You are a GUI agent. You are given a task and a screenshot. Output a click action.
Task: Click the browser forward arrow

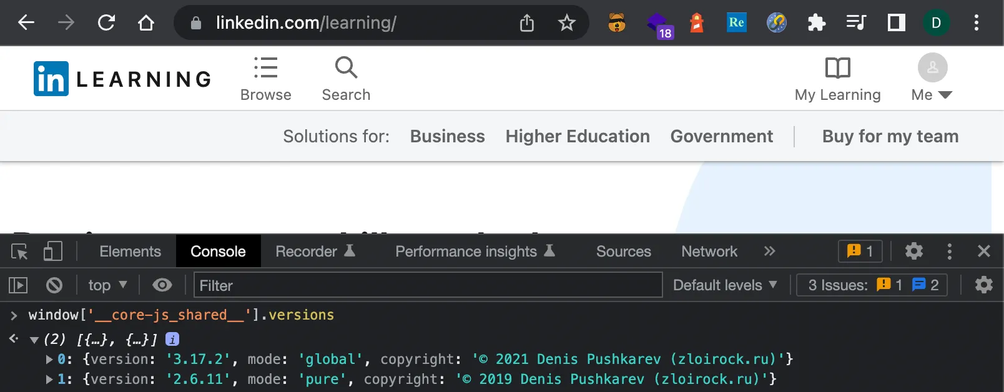coord(66,23)
